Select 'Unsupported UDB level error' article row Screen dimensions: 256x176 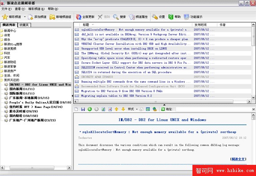162,49
